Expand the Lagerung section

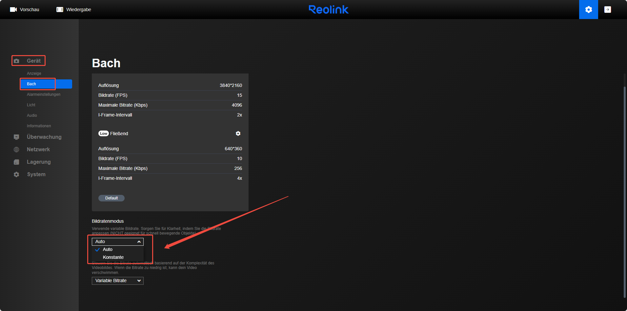(39, 162)
